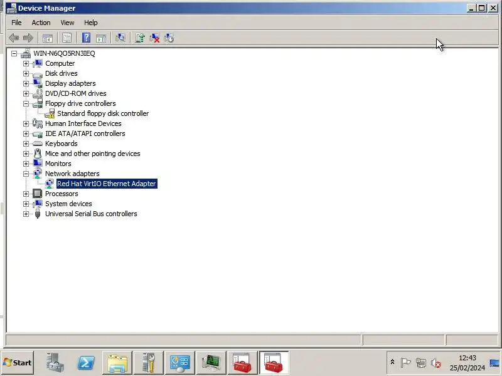Expand the Monitors category
Viewport: 502px width, 376px height.
coord(26,164)
